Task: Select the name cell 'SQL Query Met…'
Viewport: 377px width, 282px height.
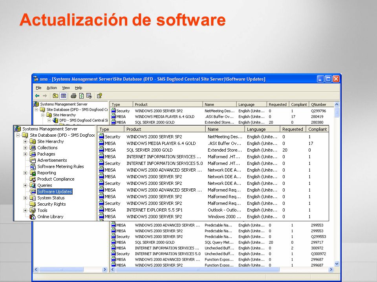Action: tap(219, 242)
